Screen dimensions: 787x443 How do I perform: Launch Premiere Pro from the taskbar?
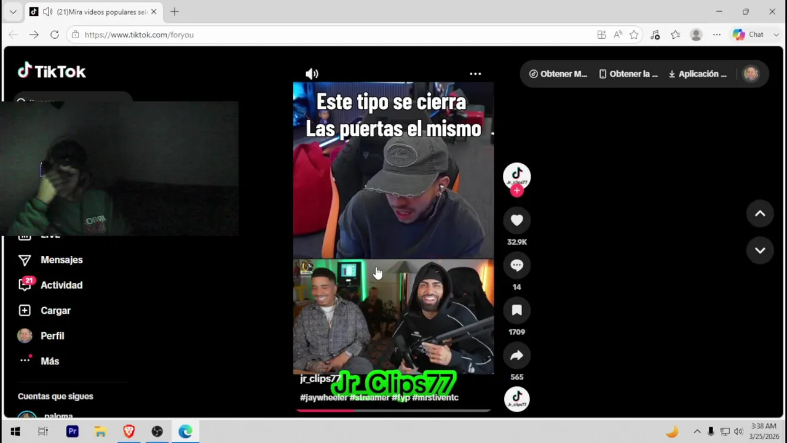click(x=72, y=432)
